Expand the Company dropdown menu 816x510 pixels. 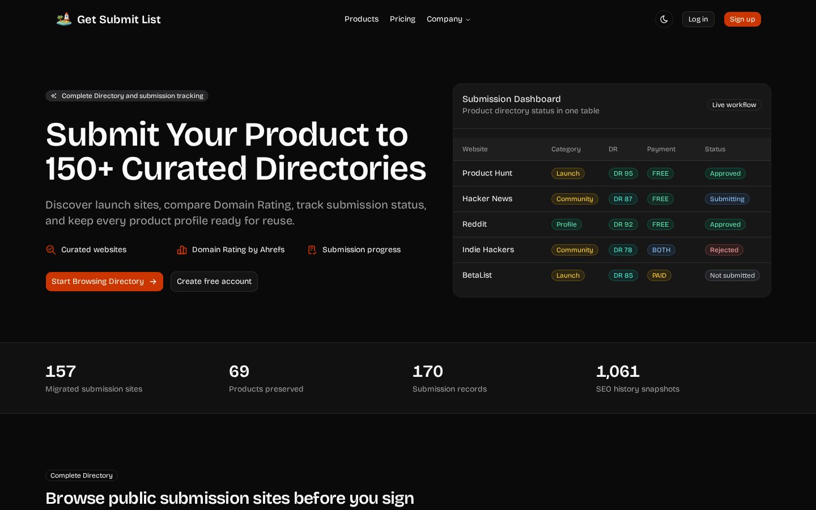[449, 19]
